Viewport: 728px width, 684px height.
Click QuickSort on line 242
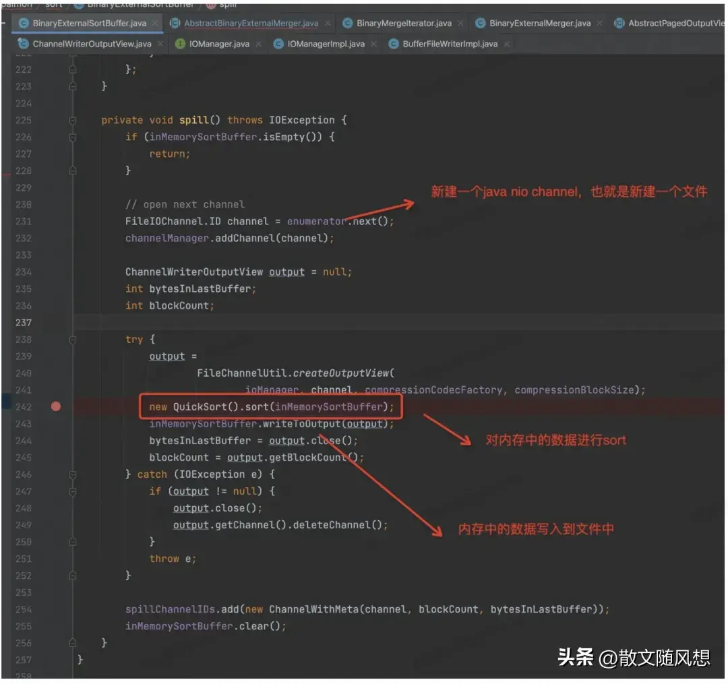[x=200, y=407]
